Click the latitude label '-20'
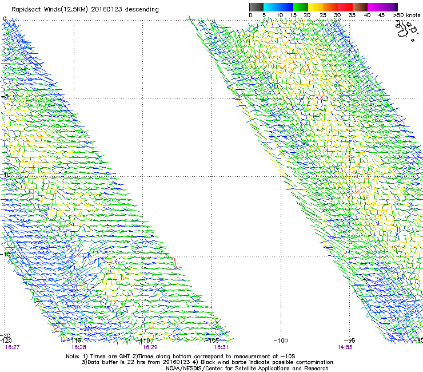 (6, 336)
